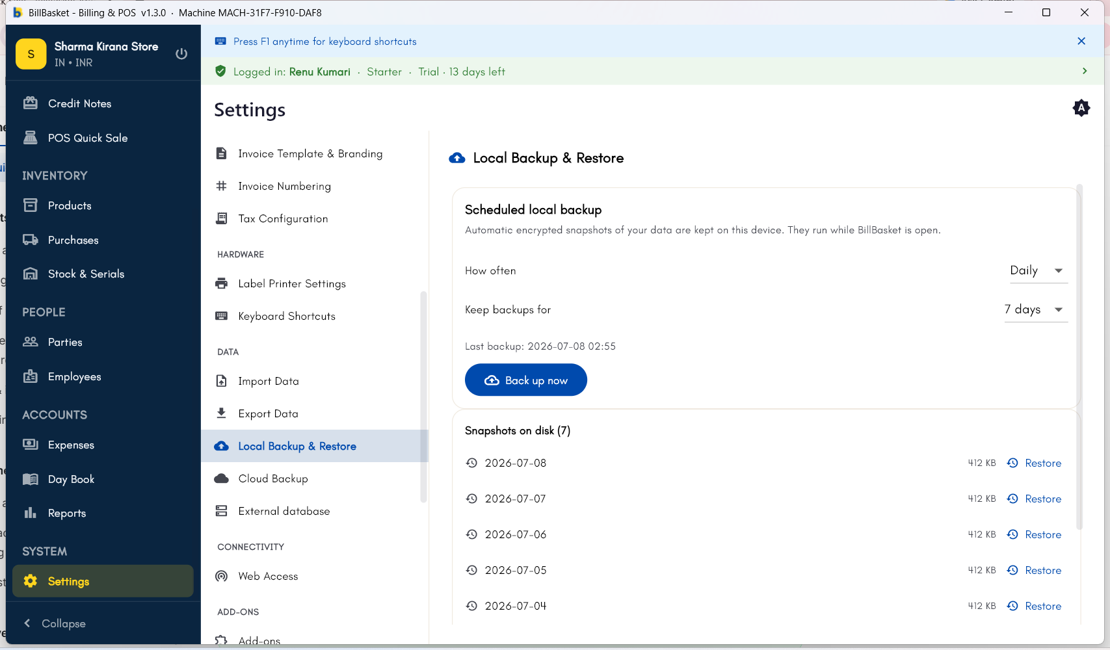1110x650 pixels.
Task: Collapse the sidebar
Action: (x=55, y=623)
